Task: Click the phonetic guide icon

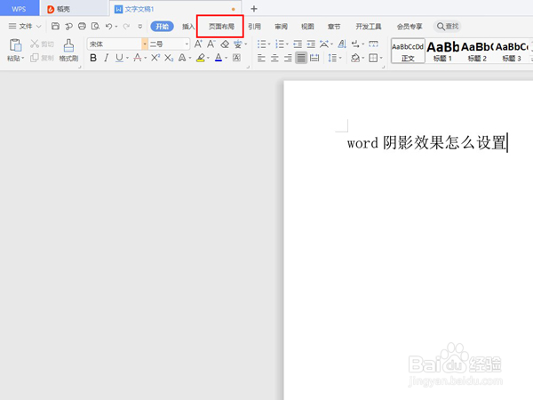Action: (x=237, y=44)
